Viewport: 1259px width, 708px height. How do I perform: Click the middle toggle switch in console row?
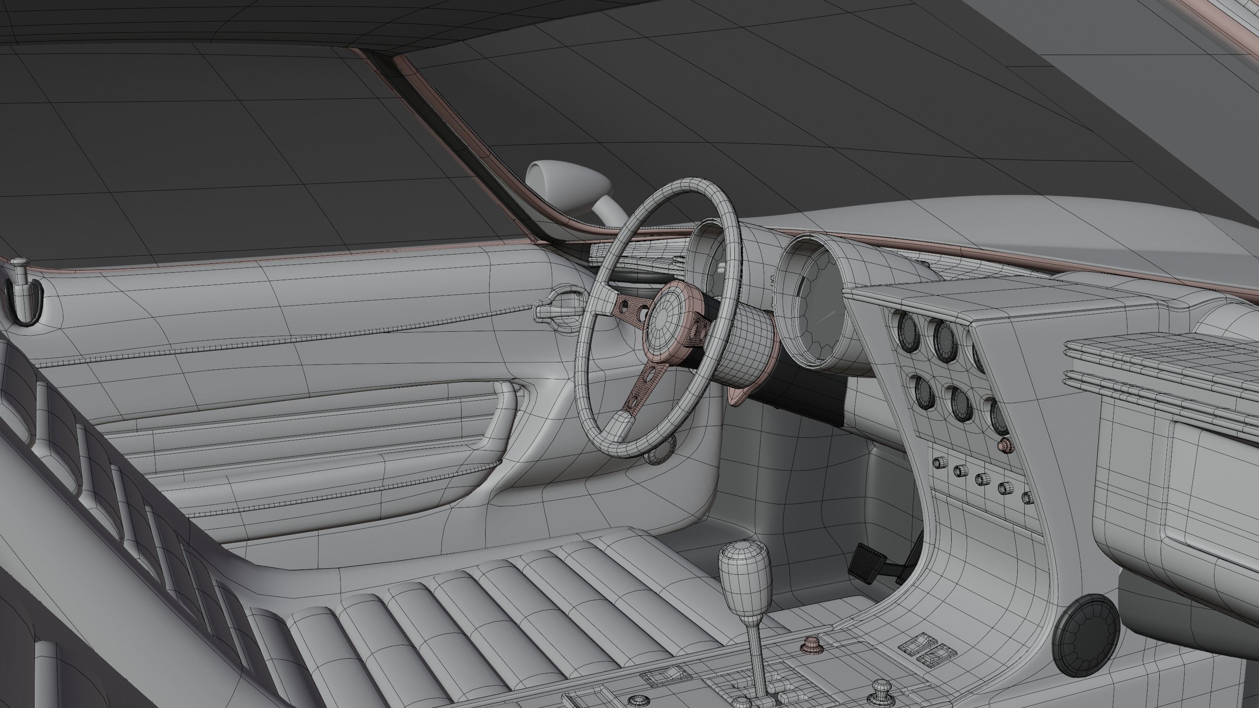[982, 479]
